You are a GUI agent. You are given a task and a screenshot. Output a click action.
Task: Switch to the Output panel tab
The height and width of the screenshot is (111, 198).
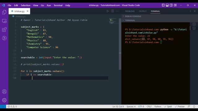point(143,11)
